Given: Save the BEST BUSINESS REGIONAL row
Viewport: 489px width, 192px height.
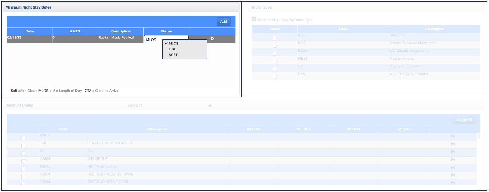Looking at the screenshot, I should (453, 175).
